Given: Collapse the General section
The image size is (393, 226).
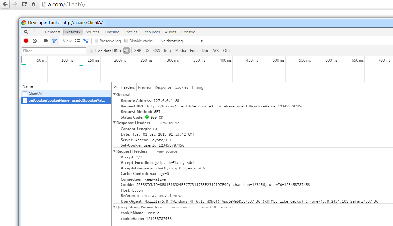Looking at the screenshot, I should [x=114, y=95].
